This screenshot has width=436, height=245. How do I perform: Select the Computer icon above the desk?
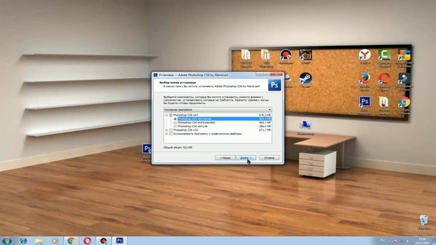pyautogui.click(x=305, y=128)
